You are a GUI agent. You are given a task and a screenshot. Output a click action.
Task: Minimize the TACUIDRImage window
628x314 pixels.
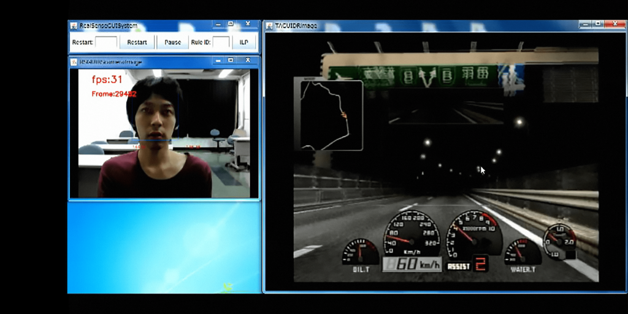click(585, 24)
